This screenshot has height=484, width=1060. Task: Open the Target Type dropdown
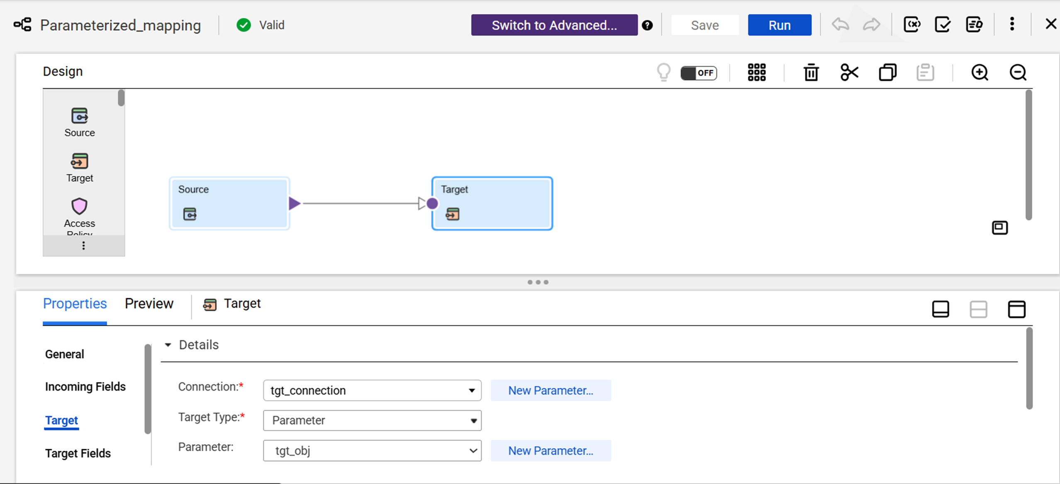[x=372, y=421]
